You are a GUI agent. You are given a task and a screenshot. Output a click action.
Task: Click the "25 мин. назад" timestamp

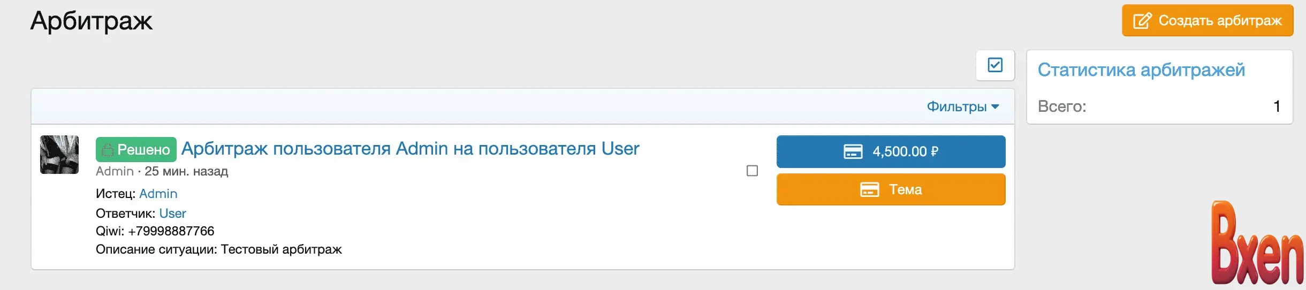click(186, 171)
